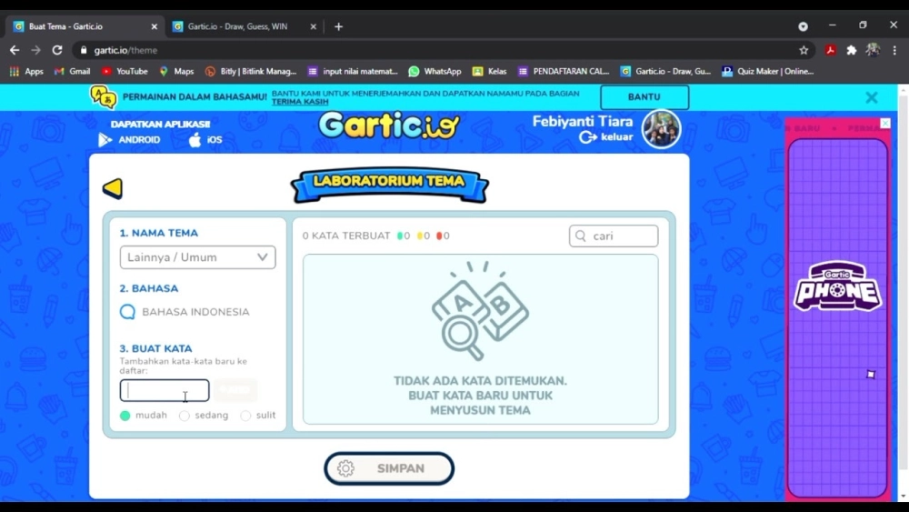Open the Chrome three-dot menu
This screenshot has width=909, height=512.
(x=894, y=50)
